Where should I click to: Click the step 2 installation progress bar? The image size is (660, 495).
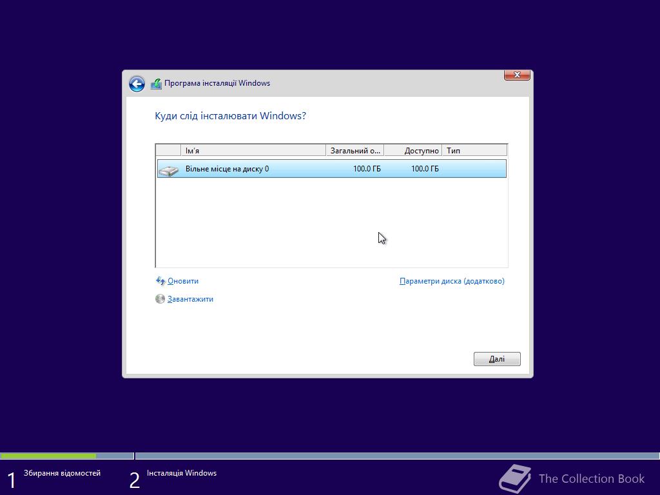pyautogui.click(x=397, y=456)
